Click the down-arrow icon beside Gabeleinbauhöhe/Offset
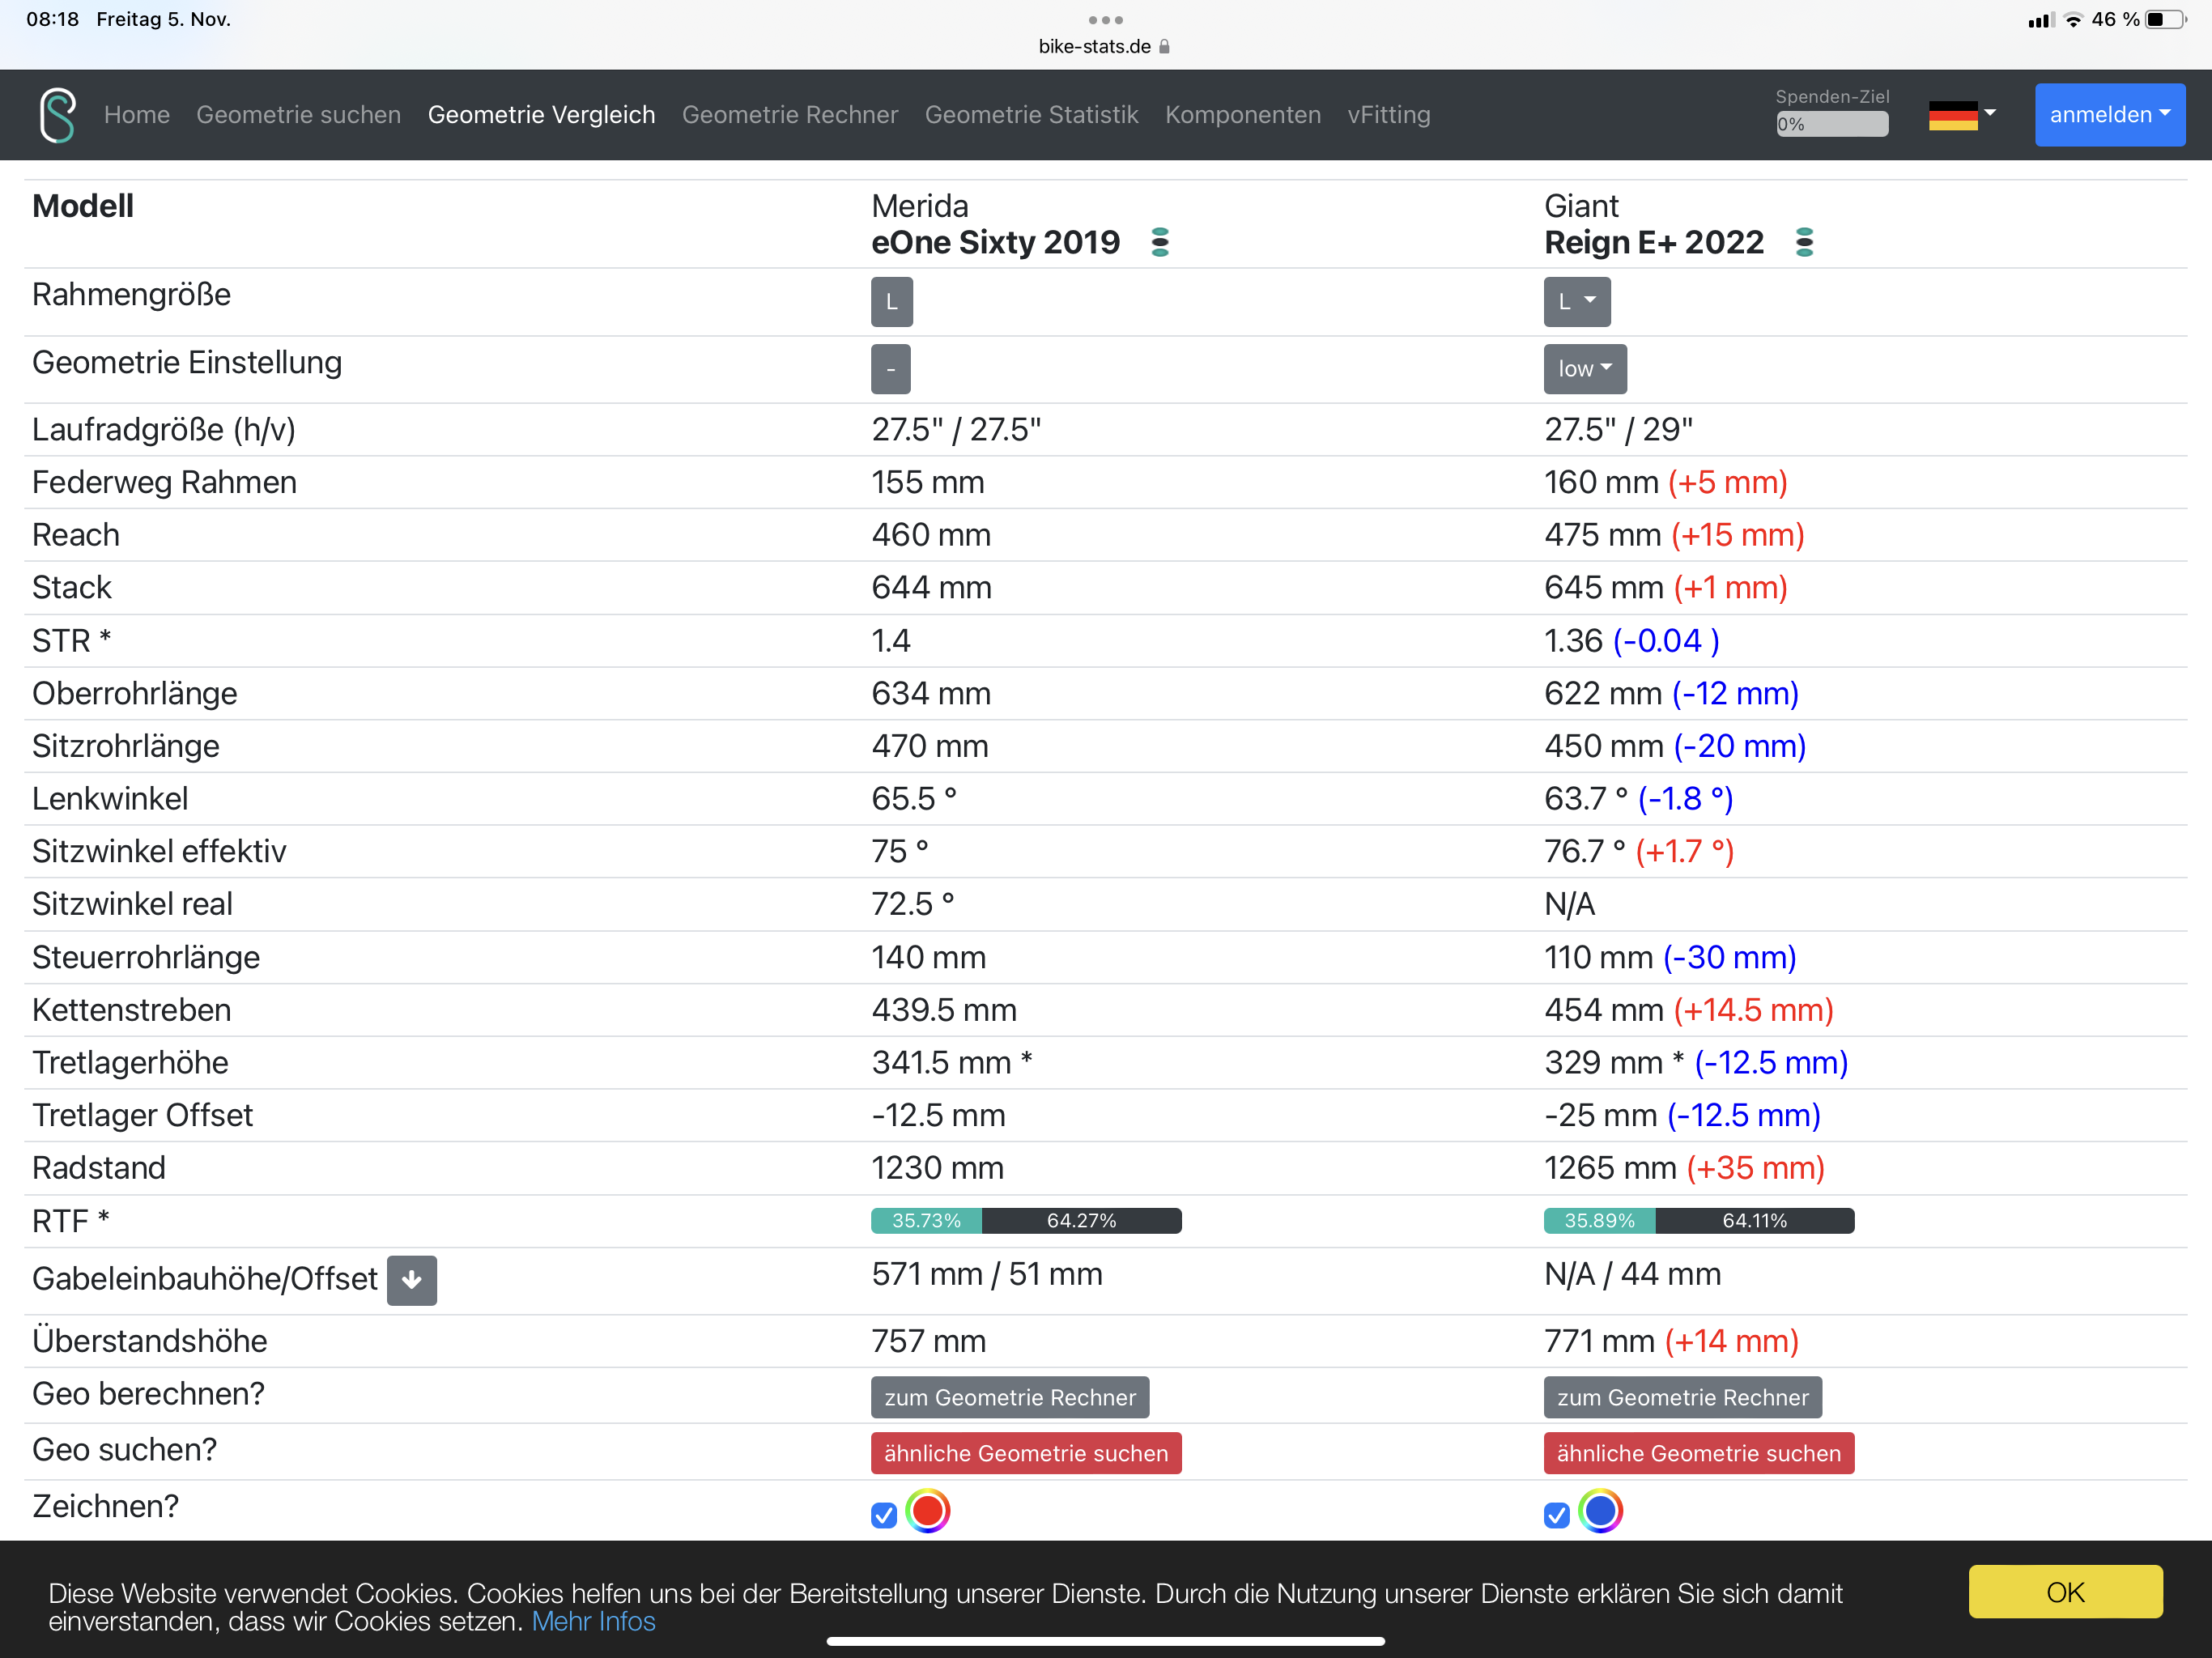This screenshot has height=1658, width=2212. [x=411, y=1280]
